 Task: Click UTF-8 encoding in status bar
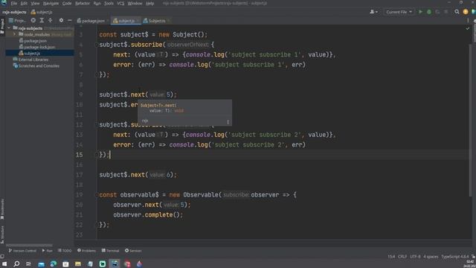[x=415, y=256]
